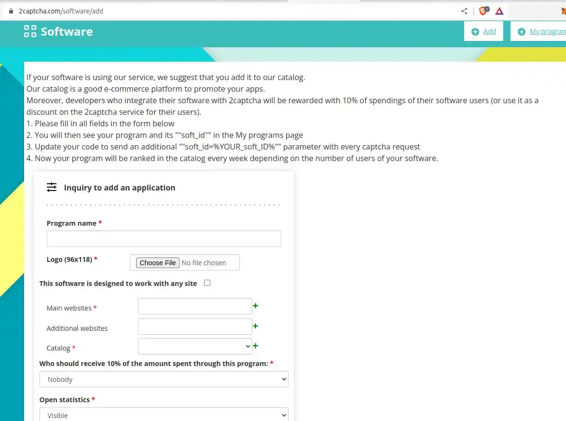Click the padlock icon in address bar
This screenshot has height=421, width=566.
click(12, 11)
